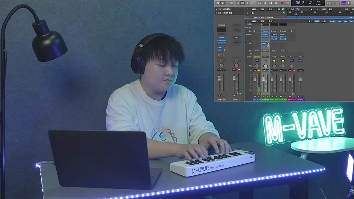Screen dimensions: 354x199
Task: Open the pointer tool dropdown
Action: 312,10
